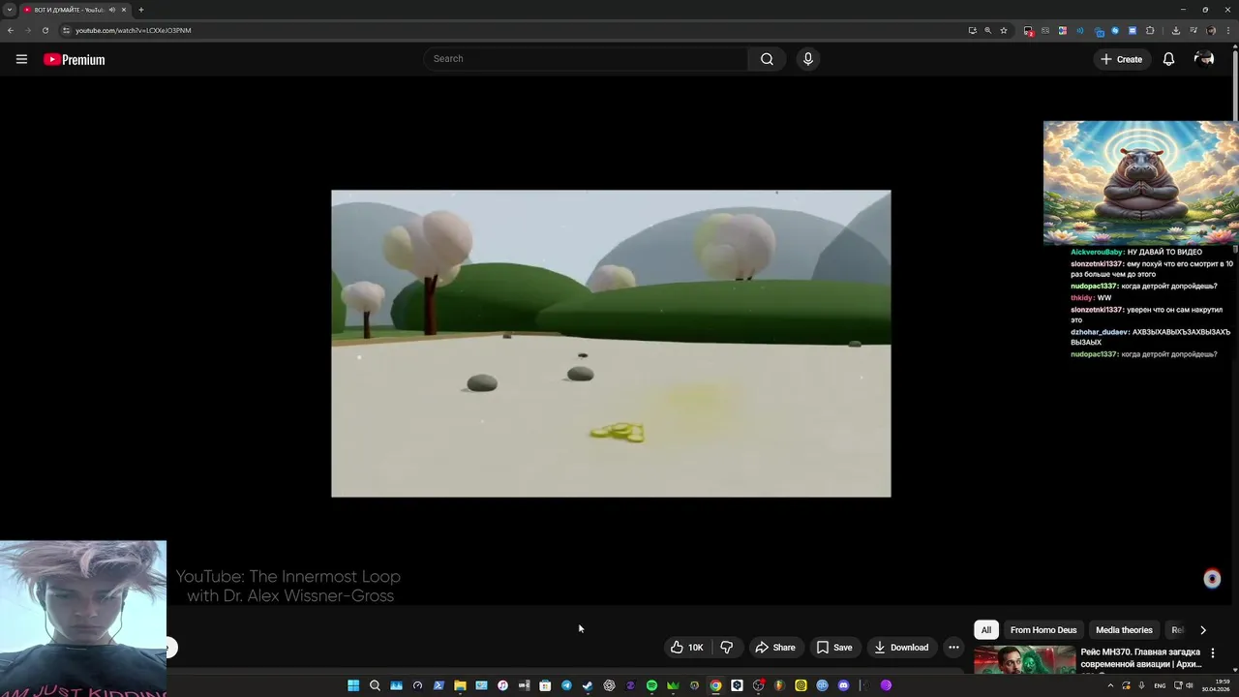
Task: Open the Chrome extensions puzzle menu
Action: 1150,30
